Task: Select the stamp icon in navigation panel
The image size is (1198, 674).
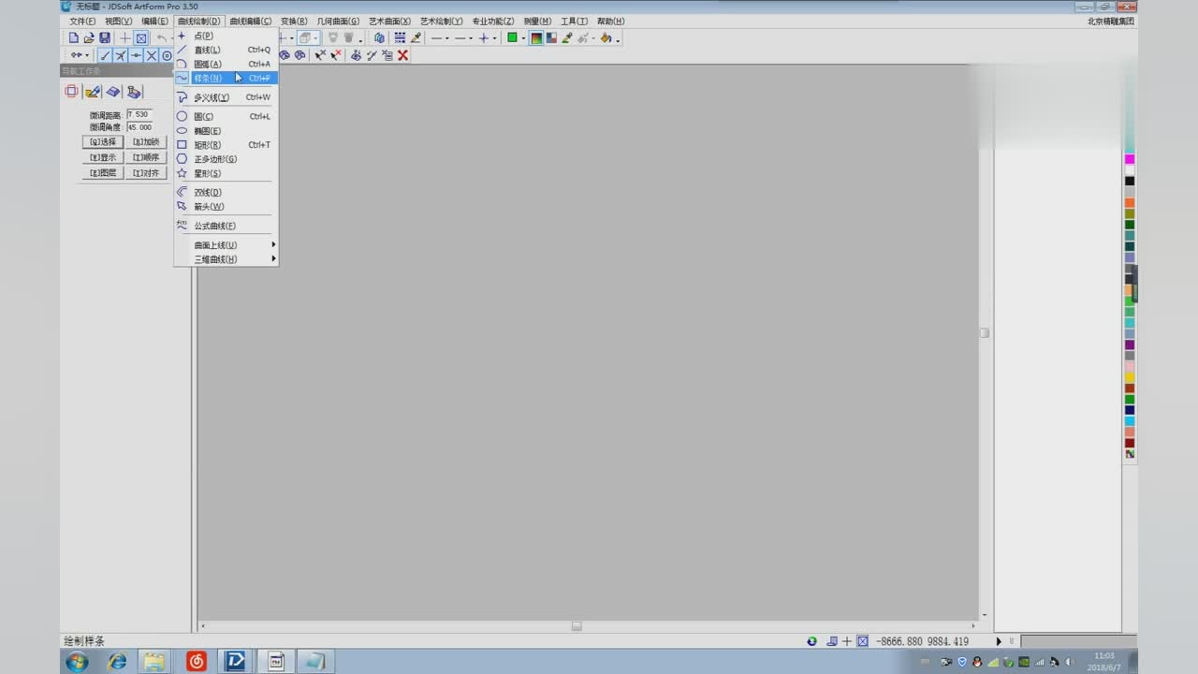Action: 134,91
